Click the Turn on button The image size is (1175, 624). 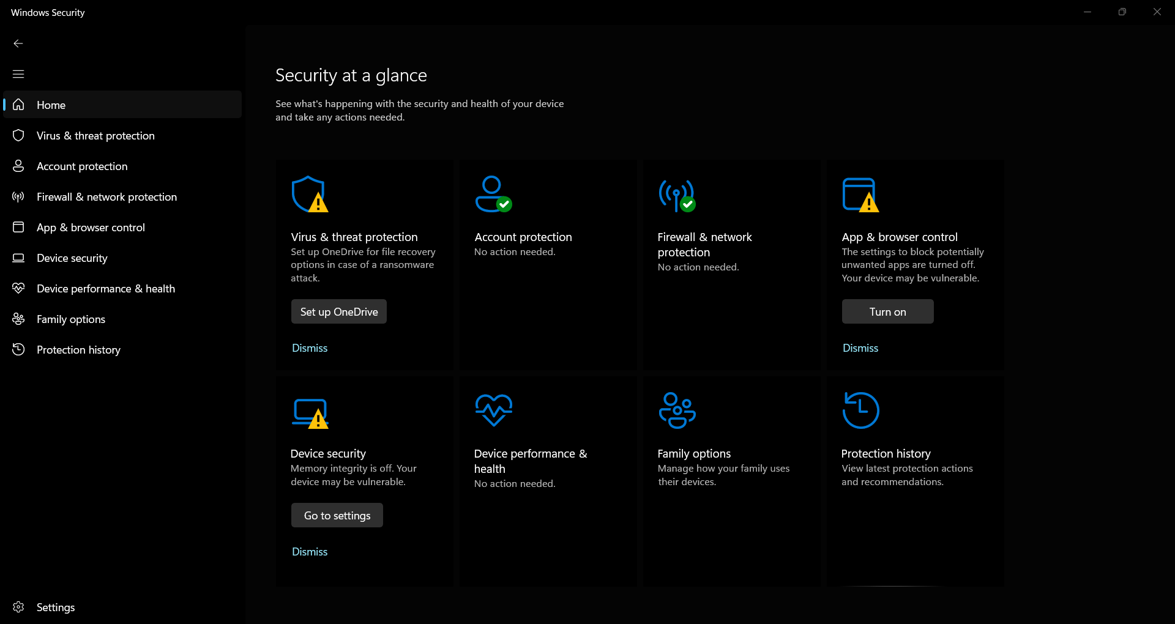(x=888, y=311)
